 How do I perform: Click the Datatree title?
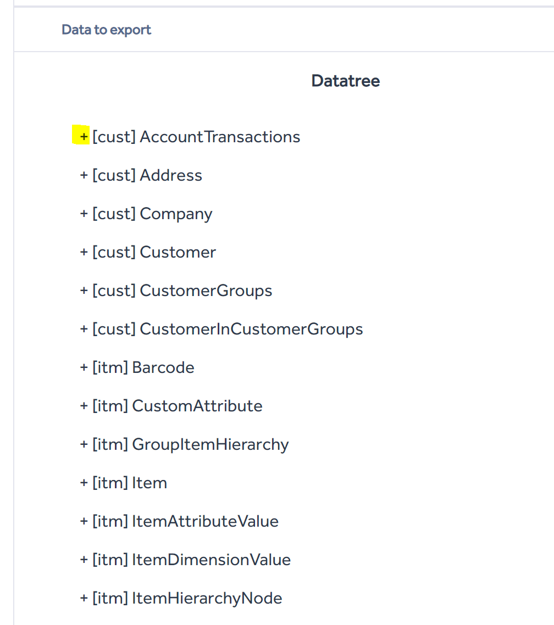[x=345, y=81]
